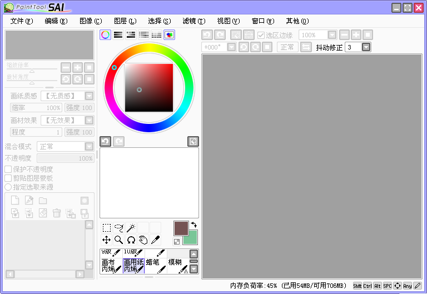Viewport: 427px width, 294px height.
Task: Open the 编辑 (E) menu
Action: 56,21
